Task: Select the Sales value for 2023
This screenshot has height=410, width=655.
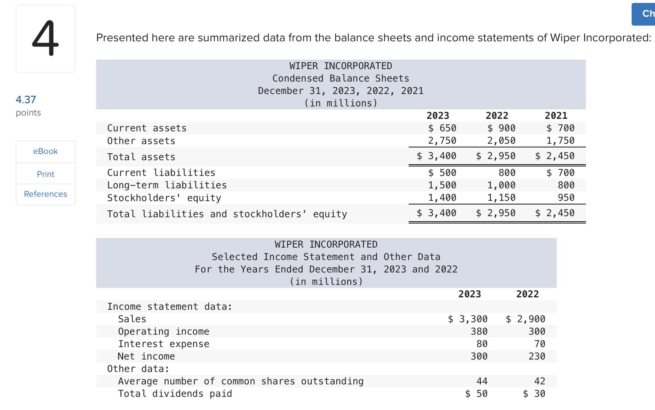Action: 467,319
